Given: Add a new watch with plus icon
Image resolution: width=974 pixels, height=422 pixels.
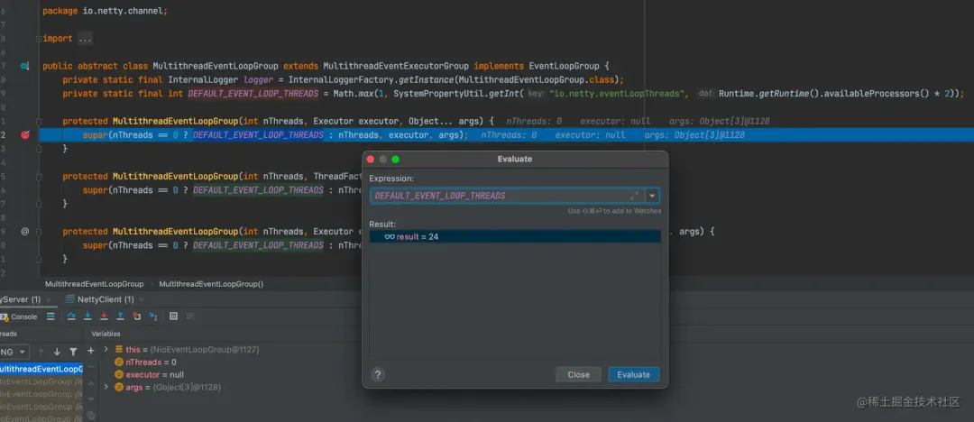Looking at the screenshot, I should 91,351.
